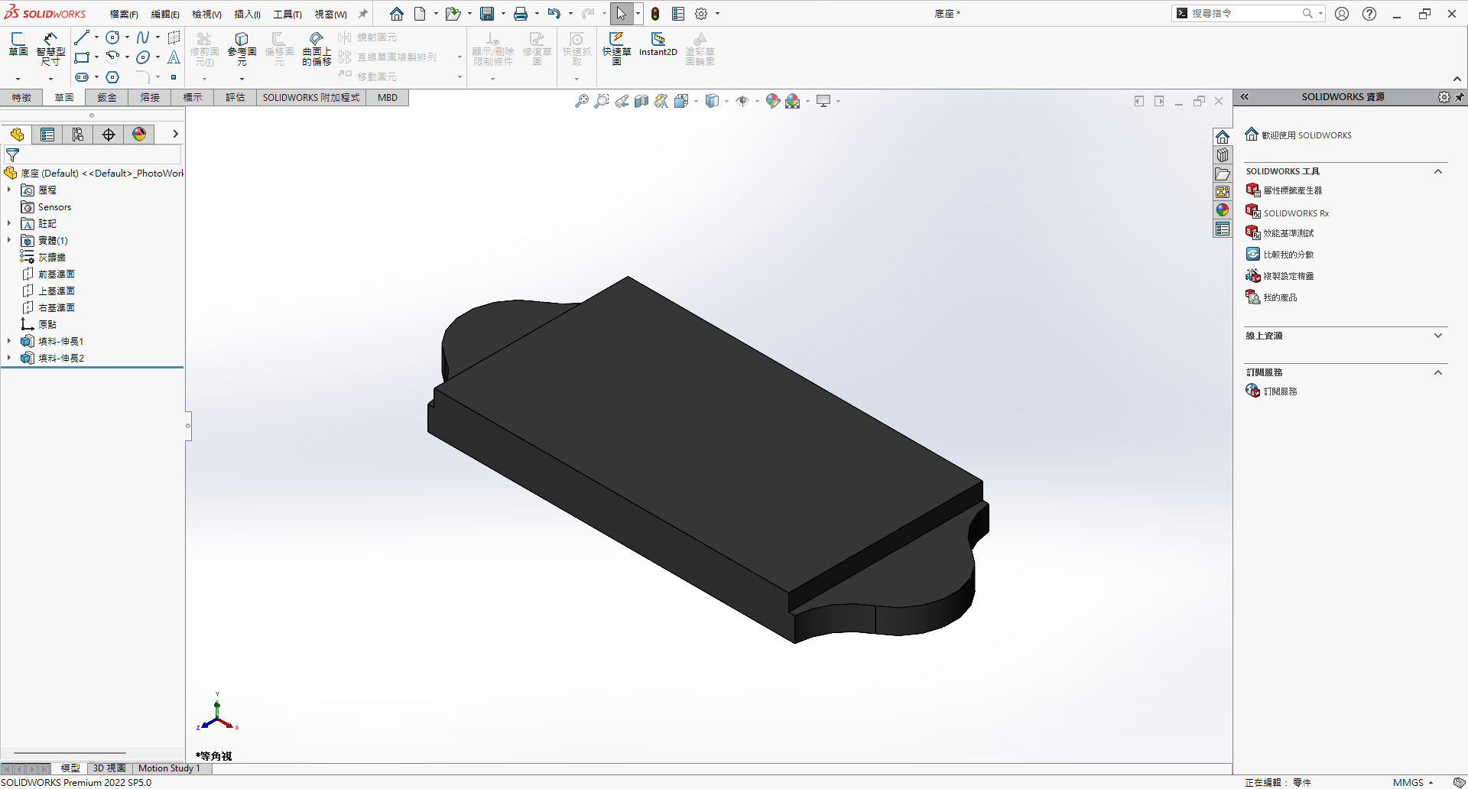The image size is (1468, 789).
Task: Open the DisplayManager tab
Action: coord(139,135)
